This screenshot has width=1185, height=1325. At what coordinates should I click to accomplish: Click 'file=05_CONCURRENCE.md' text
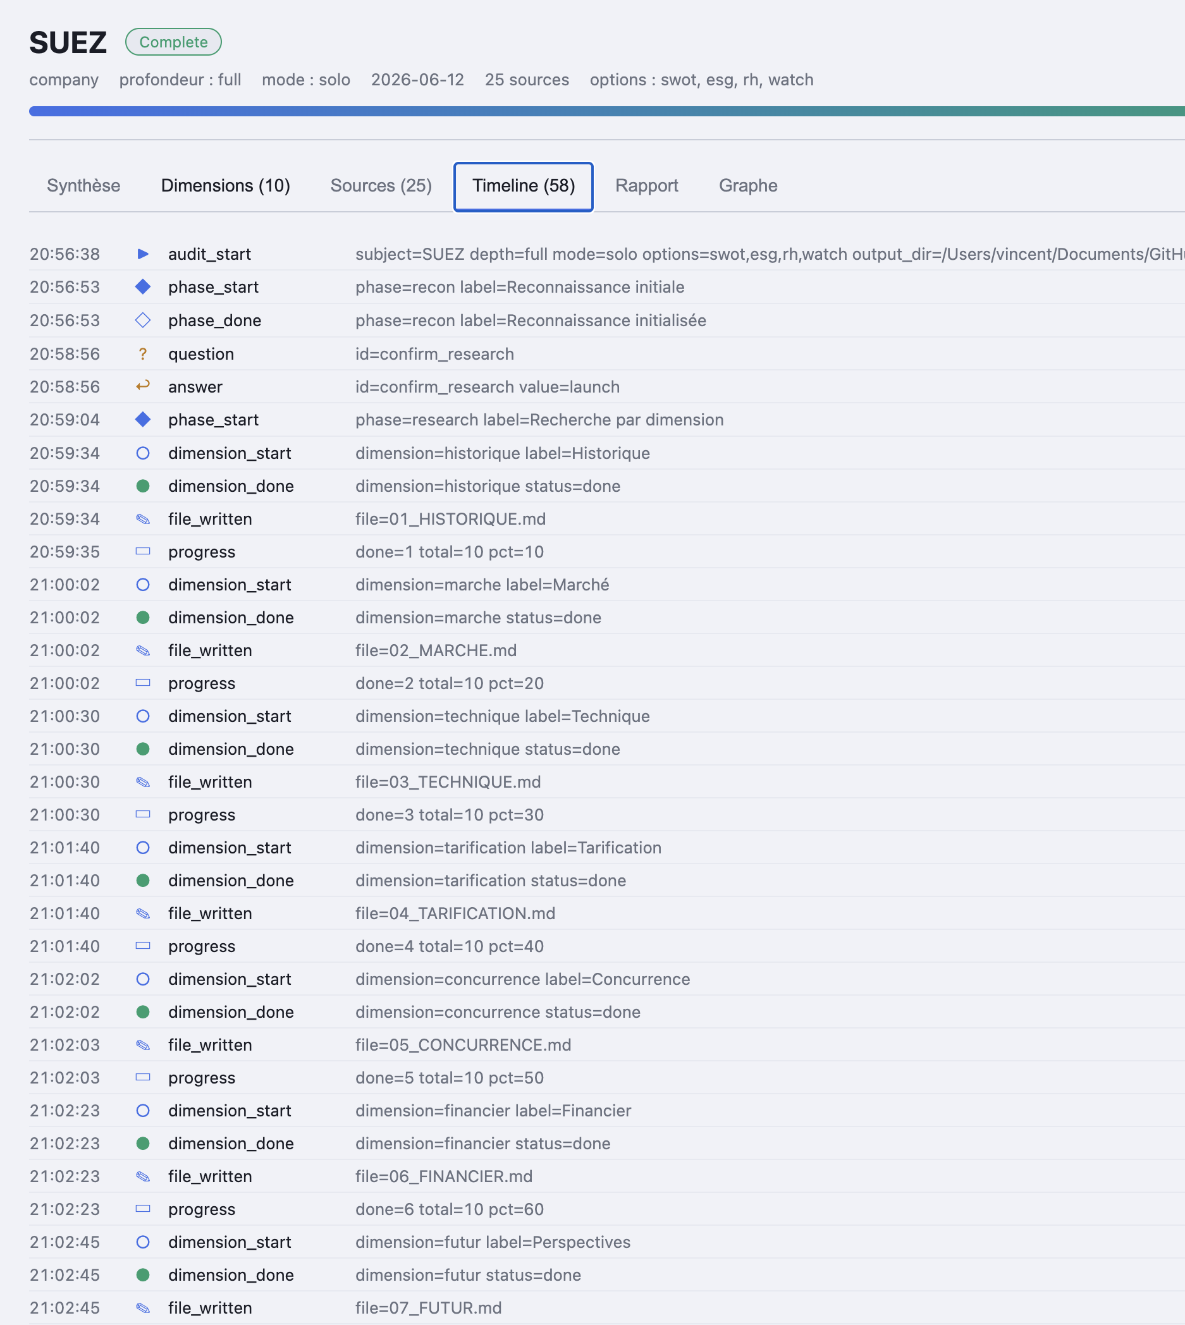(x=463, y=1045)
